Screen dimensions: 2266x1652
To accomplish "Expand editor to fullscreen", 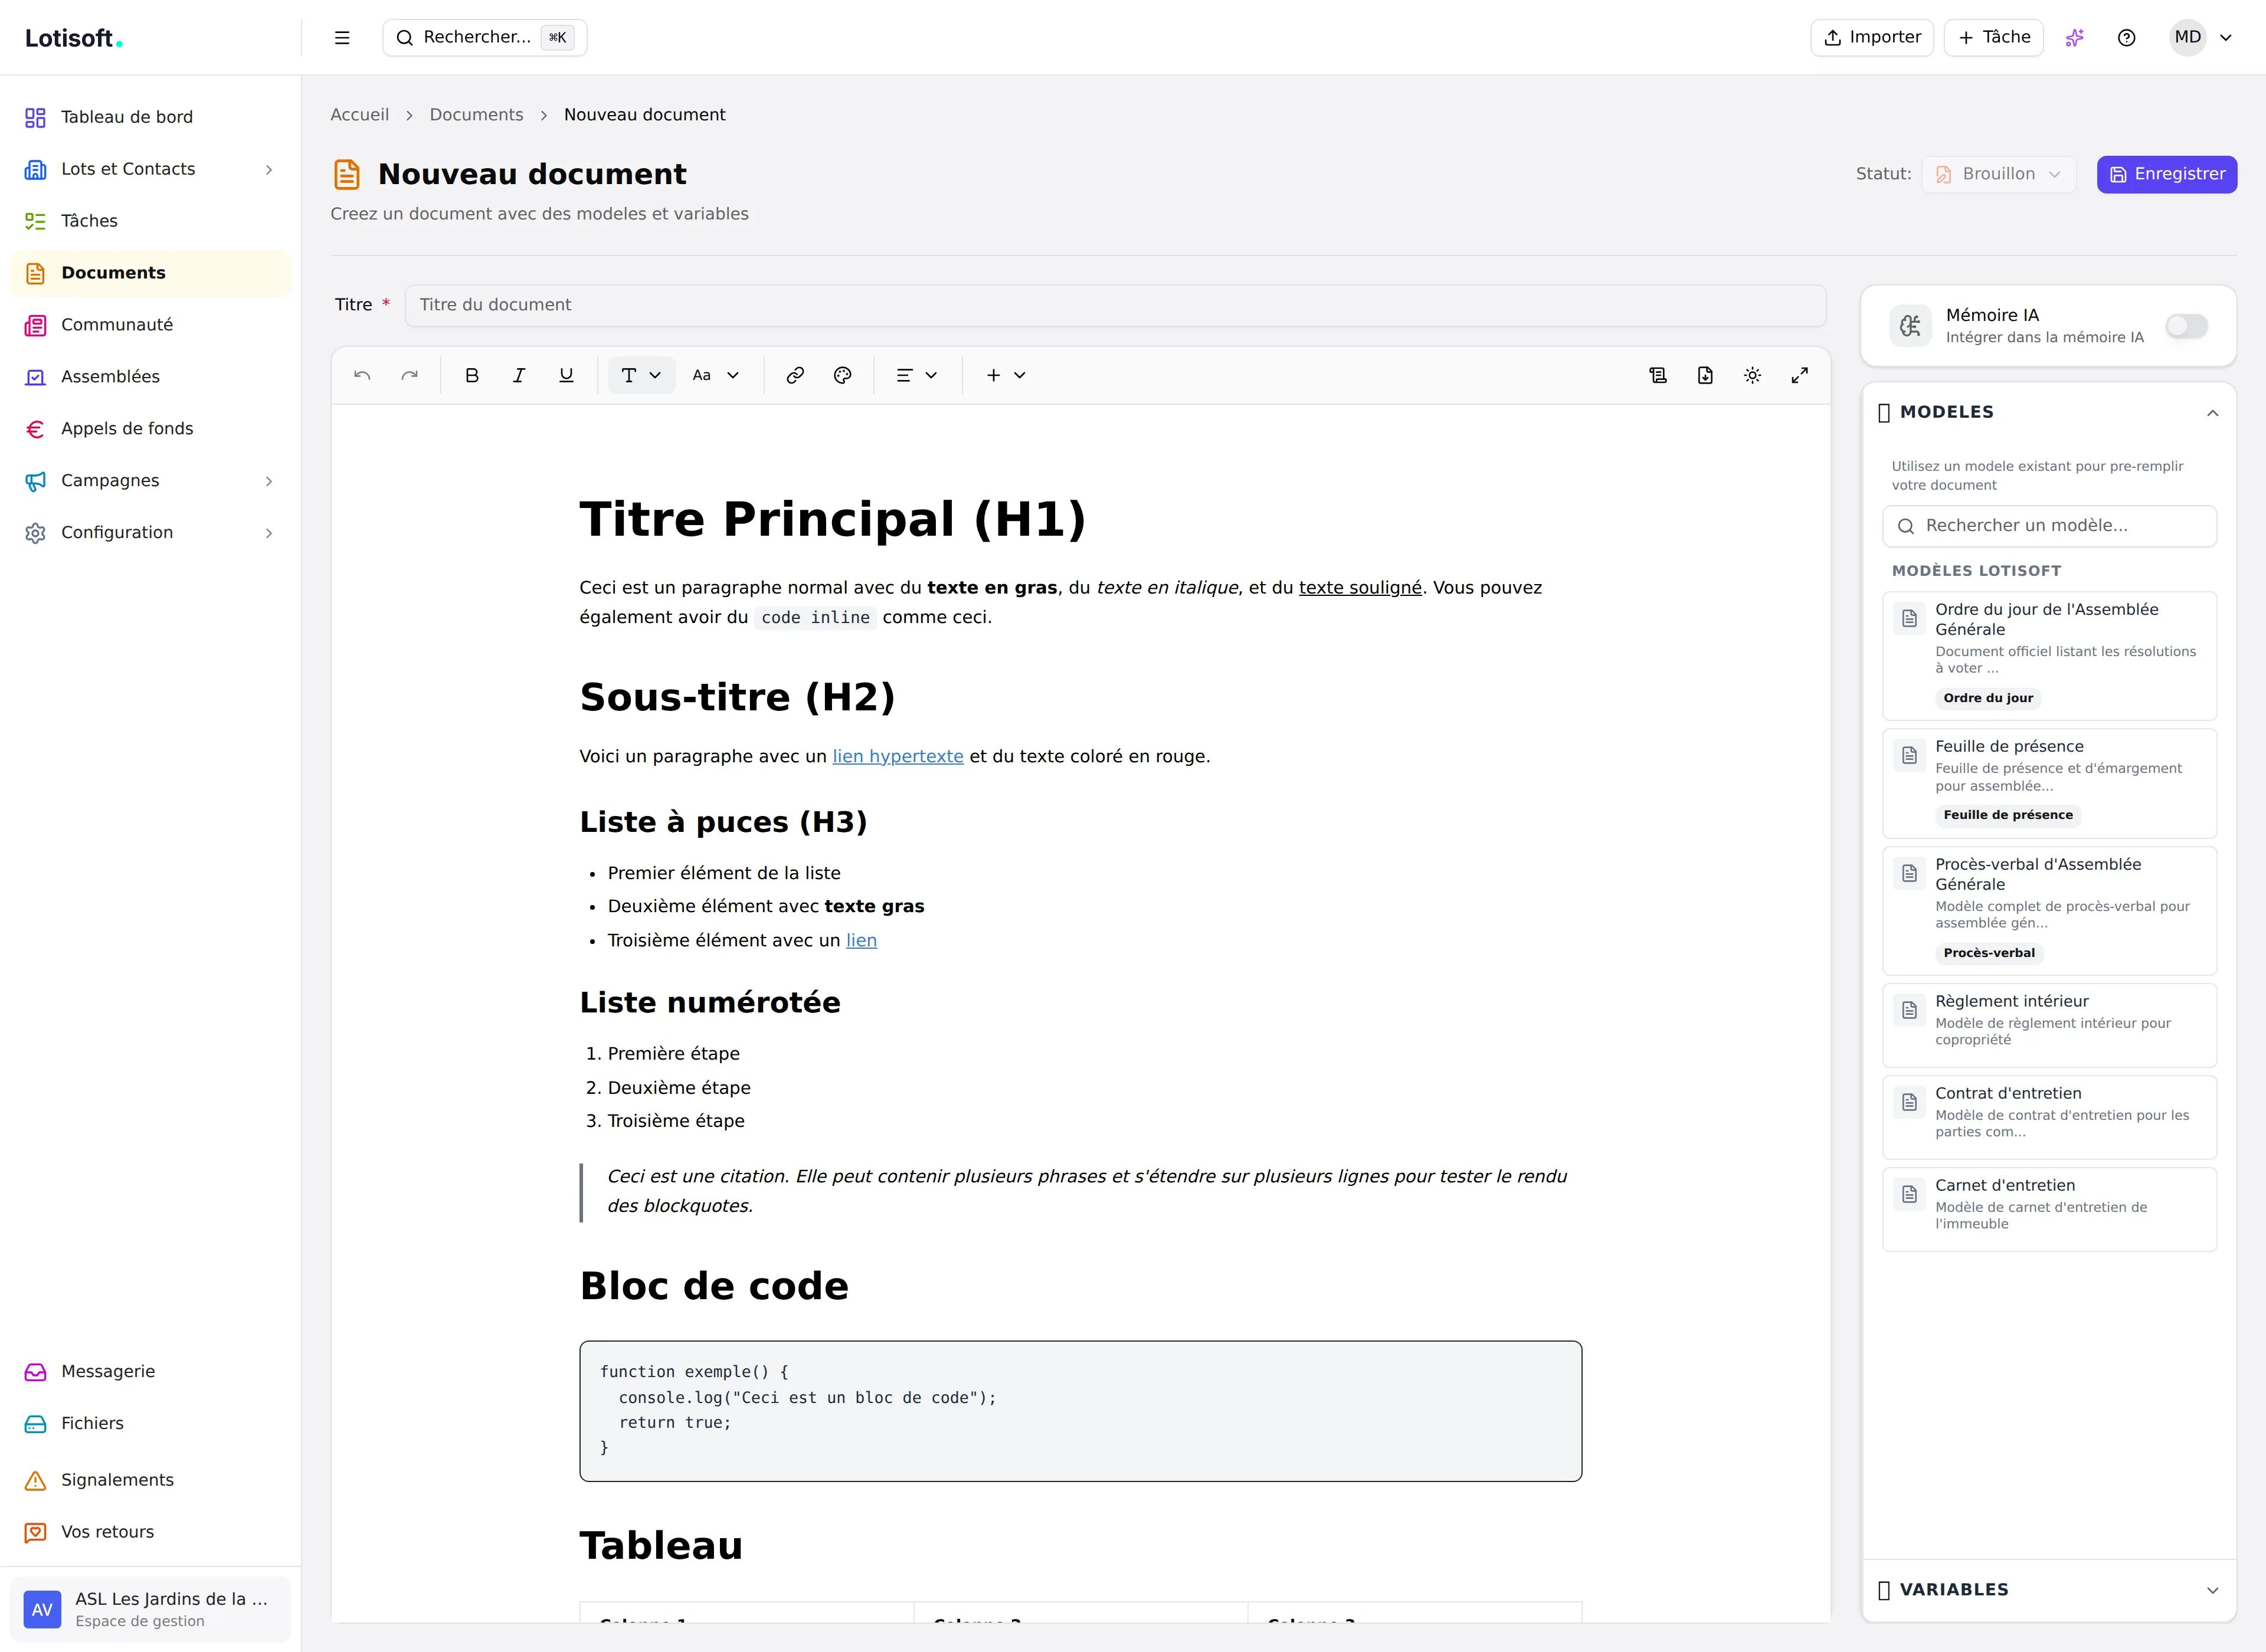I will pos(1799,375).
